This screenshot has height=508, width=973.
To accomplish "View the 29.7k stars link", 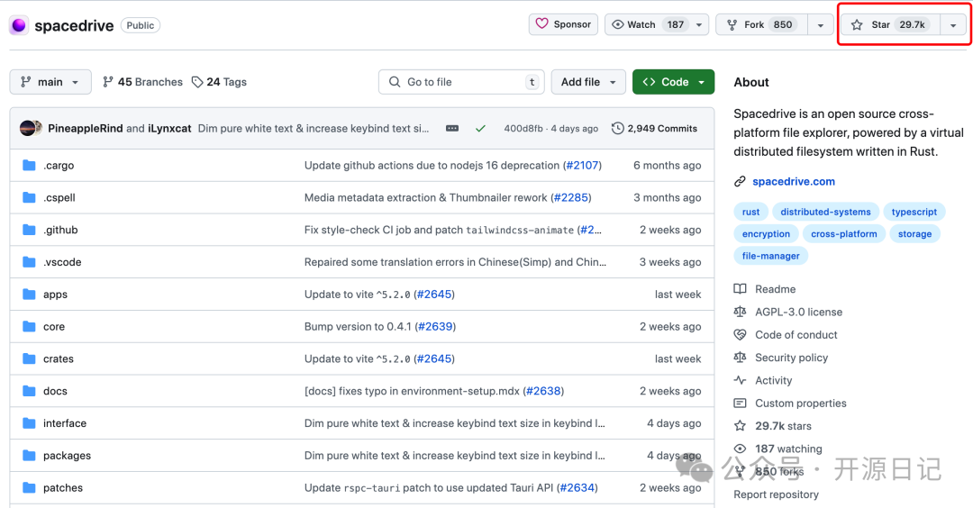I will click(783, 426).
